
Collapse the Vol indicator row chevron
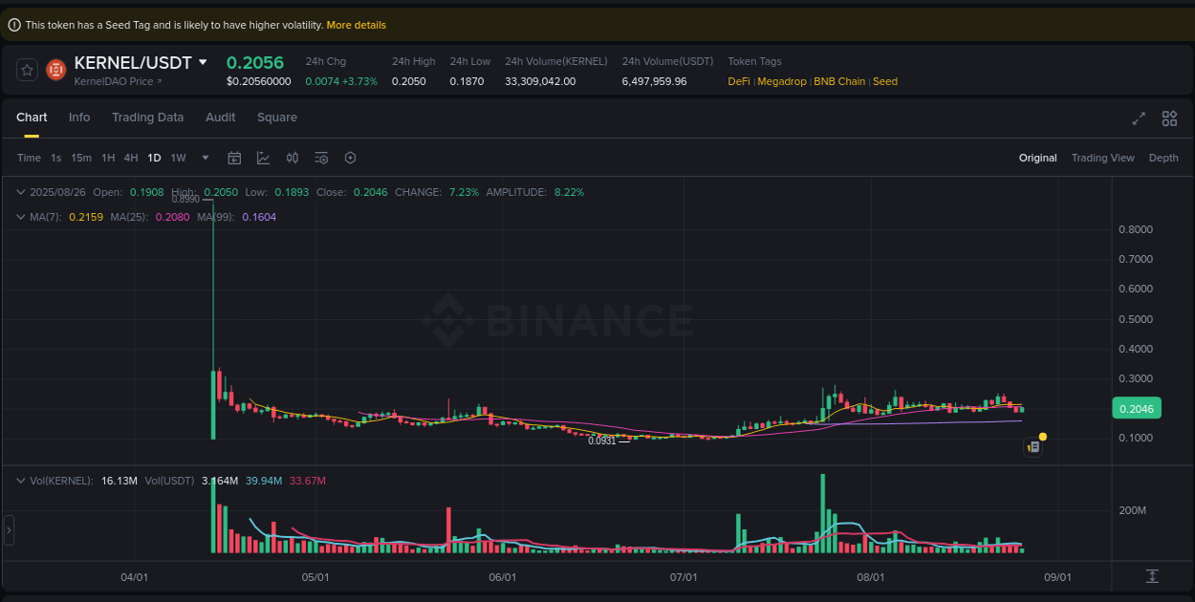[x=21, y=481]
